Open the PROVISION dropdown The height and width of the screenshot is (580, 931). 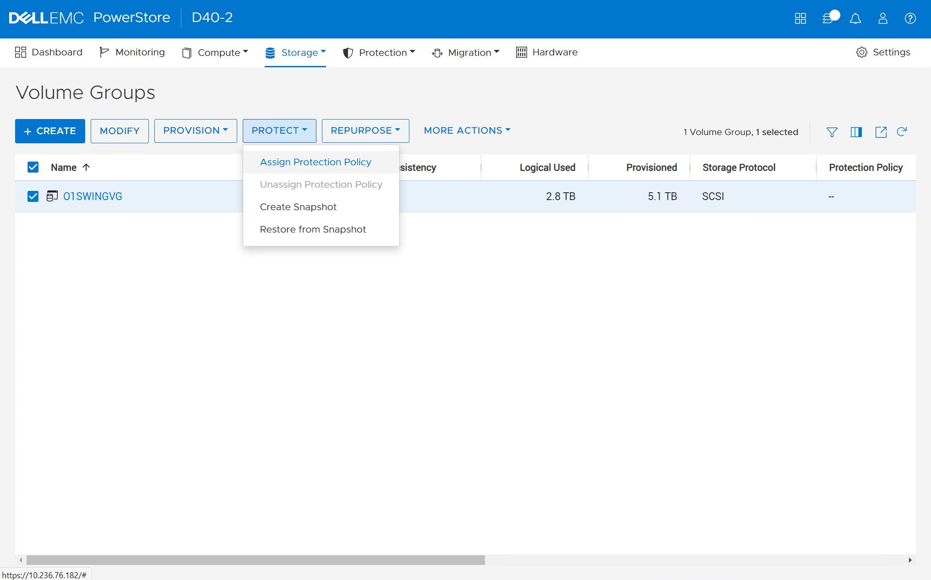(x=196, y=130)
